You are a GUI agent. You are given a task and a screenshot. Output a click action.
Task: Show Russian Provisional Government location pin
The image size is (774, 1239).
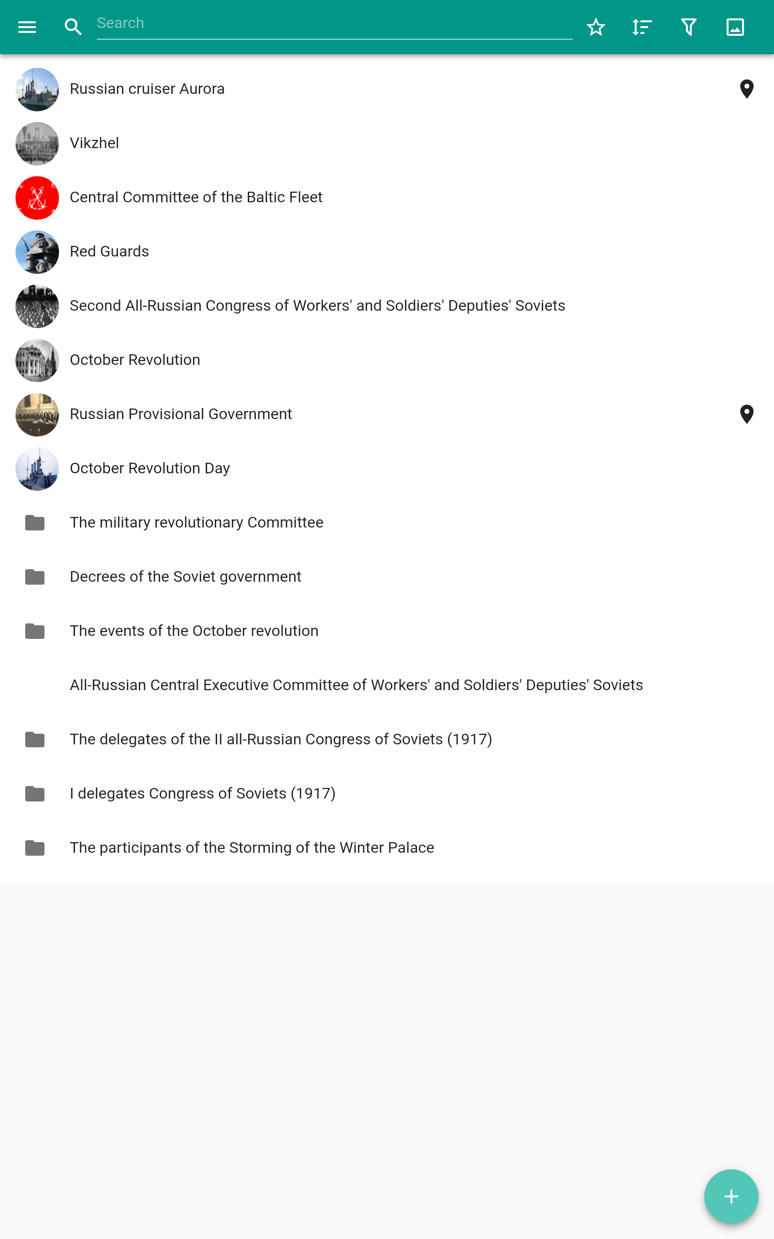coord(746,414)
